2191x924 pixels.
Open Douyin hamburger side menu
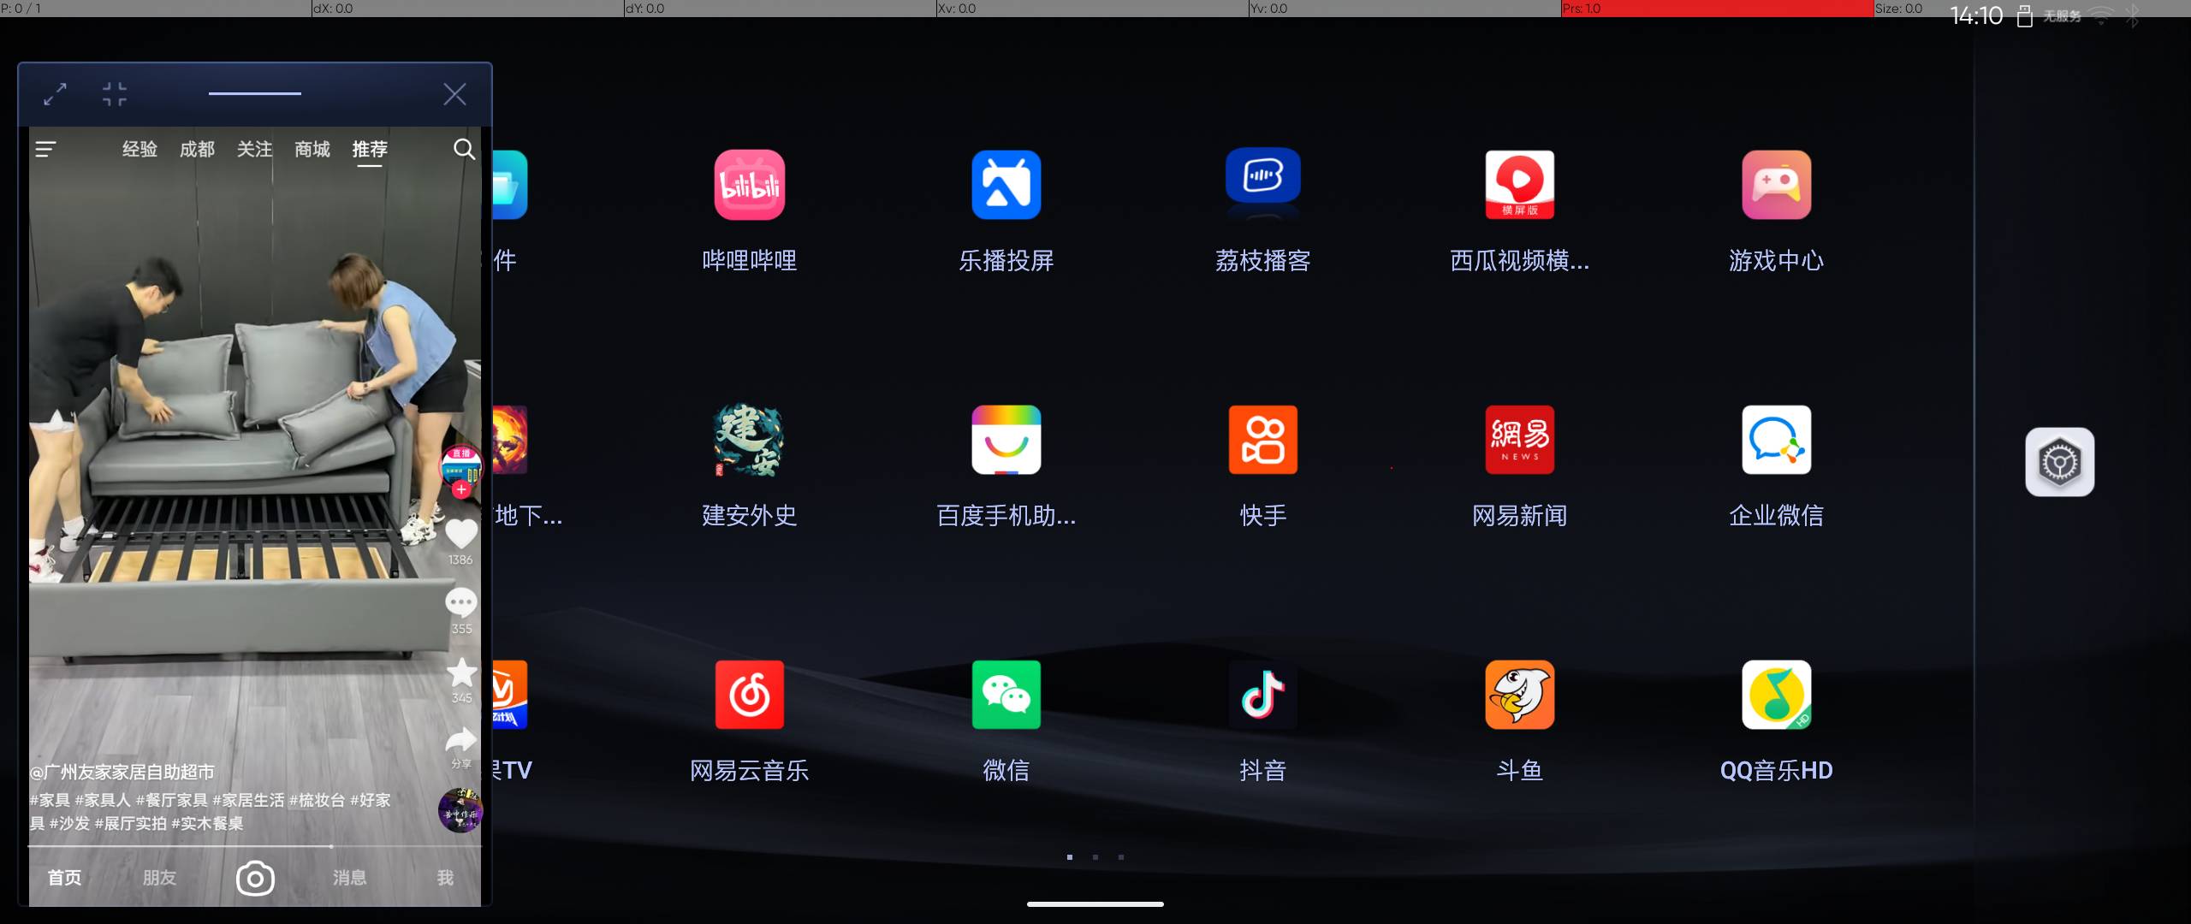pyautogui.click(x=45, y=150)
